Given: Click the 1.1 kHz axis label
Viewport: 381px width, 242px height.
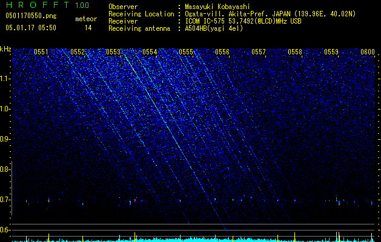Looking at the screenshot, I should pyautogui.click(x=5, y=79).
